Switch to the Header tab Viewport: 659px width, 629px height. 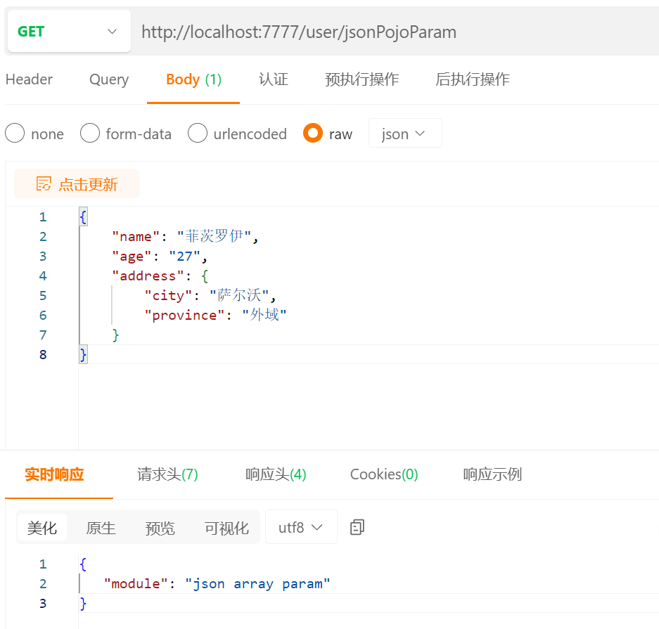pyautogui.click(x=29, y=79)
